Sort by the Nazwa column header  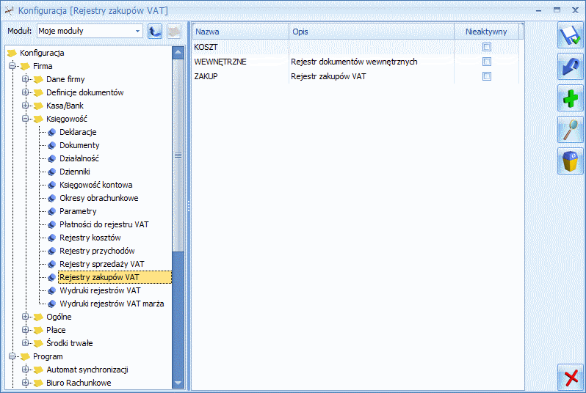241,32
